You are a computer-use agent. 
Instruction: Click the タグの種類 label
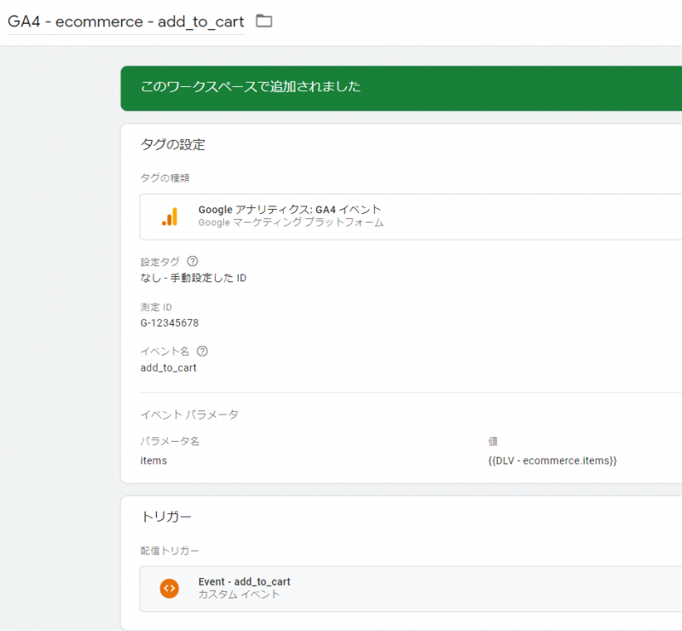coord(165,177)
